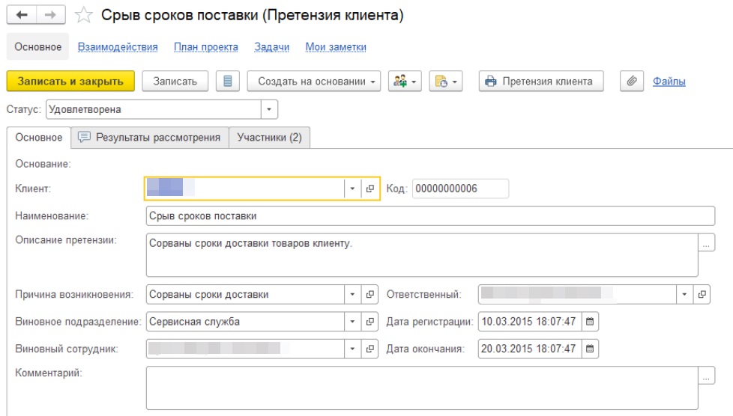Open calendar picker for Дата окончания

tap(590, 349)
